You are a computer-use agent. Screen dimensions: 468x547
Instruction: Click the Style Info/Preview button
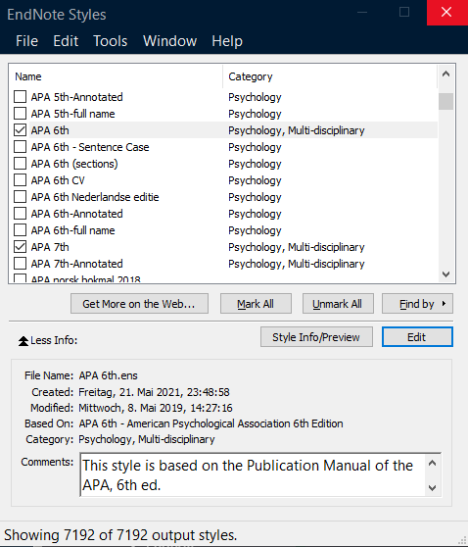[316, 337]
